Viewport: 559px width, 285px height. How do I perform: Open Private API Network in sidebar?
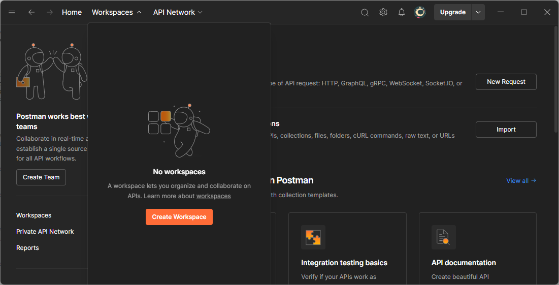(45, 232)
